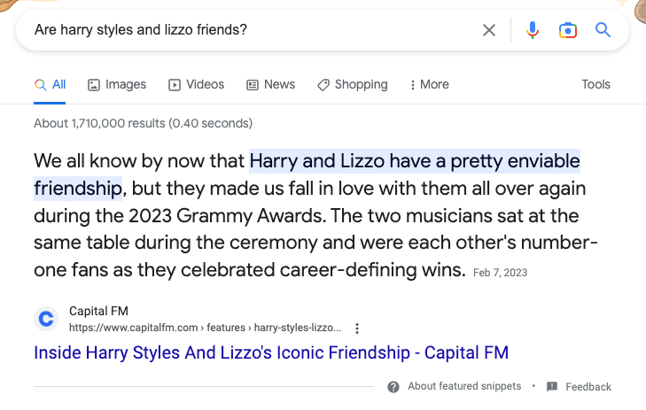Open the News results tab
This screenshot has height=410, width=646.
click(270, 85)
